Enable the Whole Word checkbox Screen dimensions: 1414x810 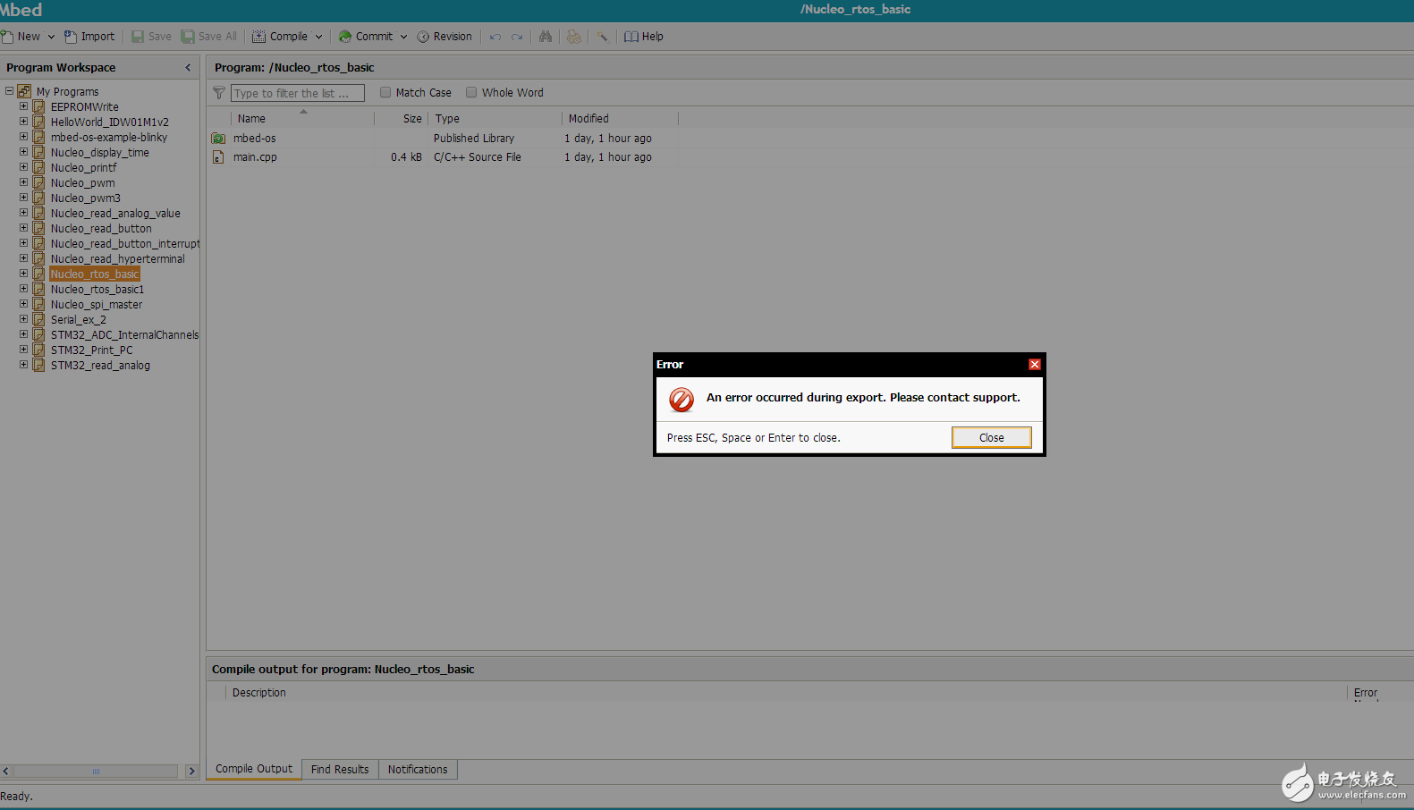coord(471,92)
